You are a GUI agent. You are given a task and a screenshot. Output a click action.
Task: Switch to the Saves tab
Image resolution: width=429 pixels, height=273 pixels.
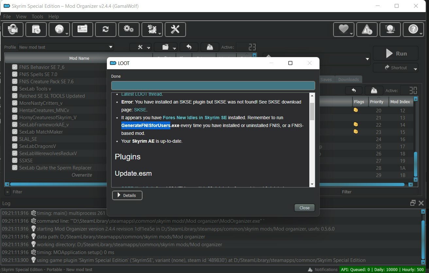326,79
